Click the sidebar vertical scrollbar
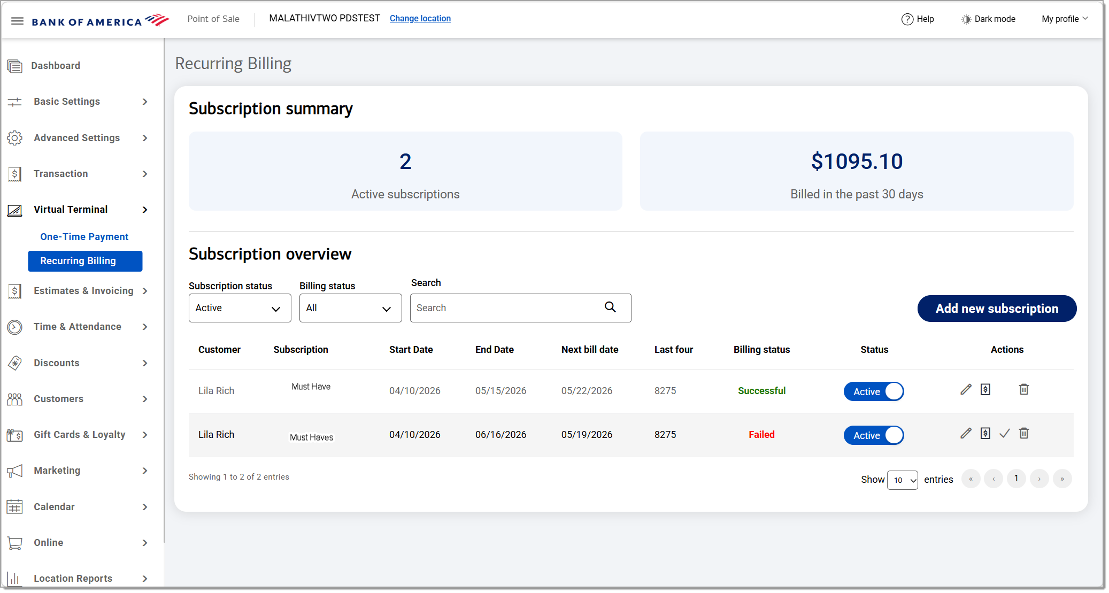The height and width of the screenshot is (593, 1109). tap(164, 290)
